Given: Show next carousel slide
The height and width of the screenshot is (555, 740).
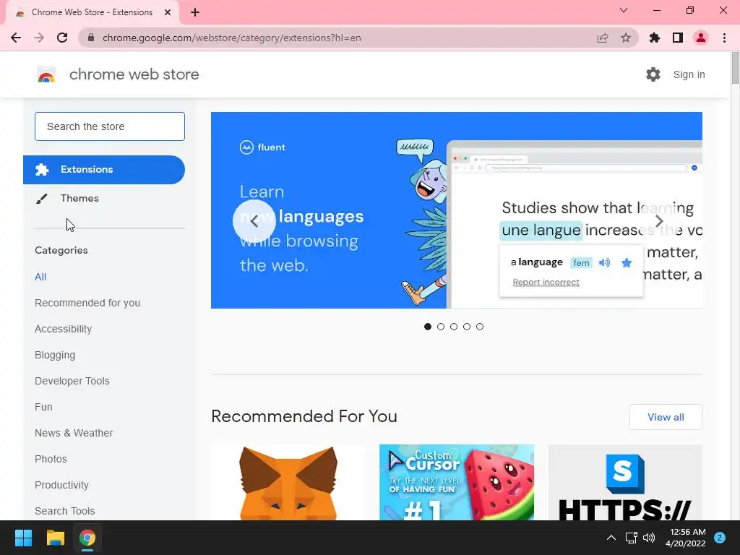Looking at the screenshot, I should pos(659,221).
